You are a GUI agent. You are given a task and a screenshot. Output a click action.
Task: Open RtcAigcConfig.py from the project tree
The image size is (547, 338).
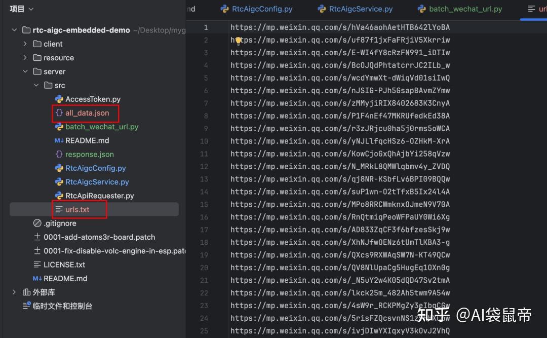96,168
